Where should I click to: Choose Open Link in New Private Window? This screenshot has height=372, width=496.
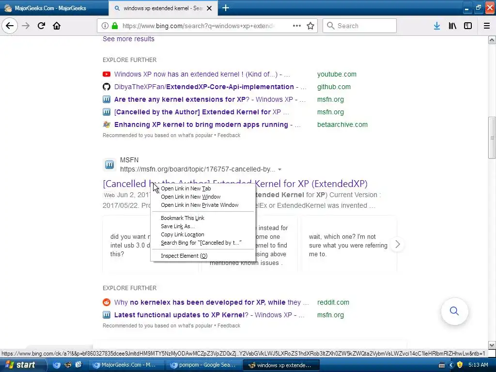click(x=200, y=205)
